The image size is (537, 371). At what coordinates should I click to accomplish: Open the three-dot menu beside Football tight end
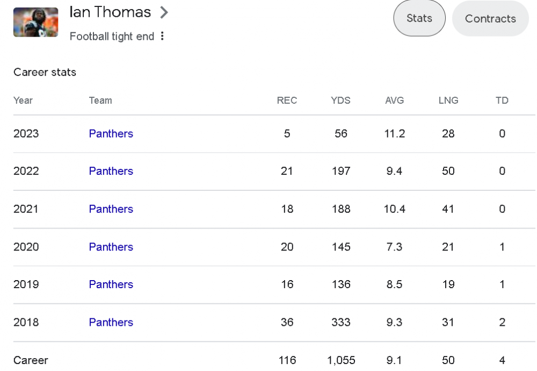click(162, 36)
